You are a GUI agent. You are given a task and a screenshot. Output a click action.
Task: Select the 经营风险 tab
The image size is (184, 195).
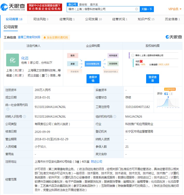pos(67,19)
